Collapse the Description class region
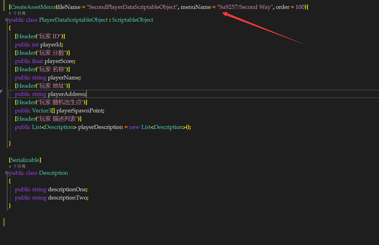Image resolution: width=379 pixels, height=245 pixels. [7, 173]
